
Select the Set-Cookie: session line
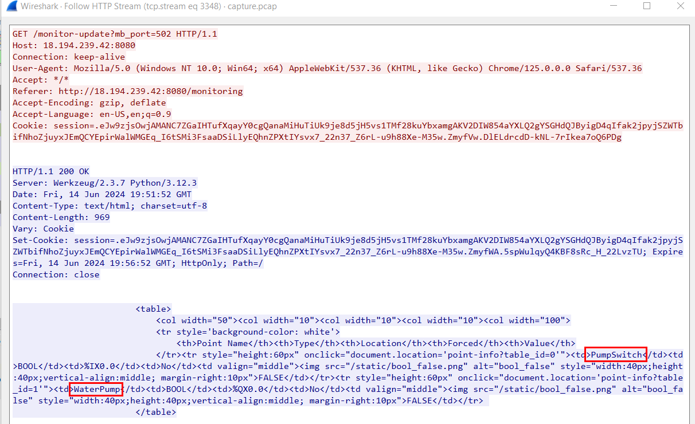347,252
